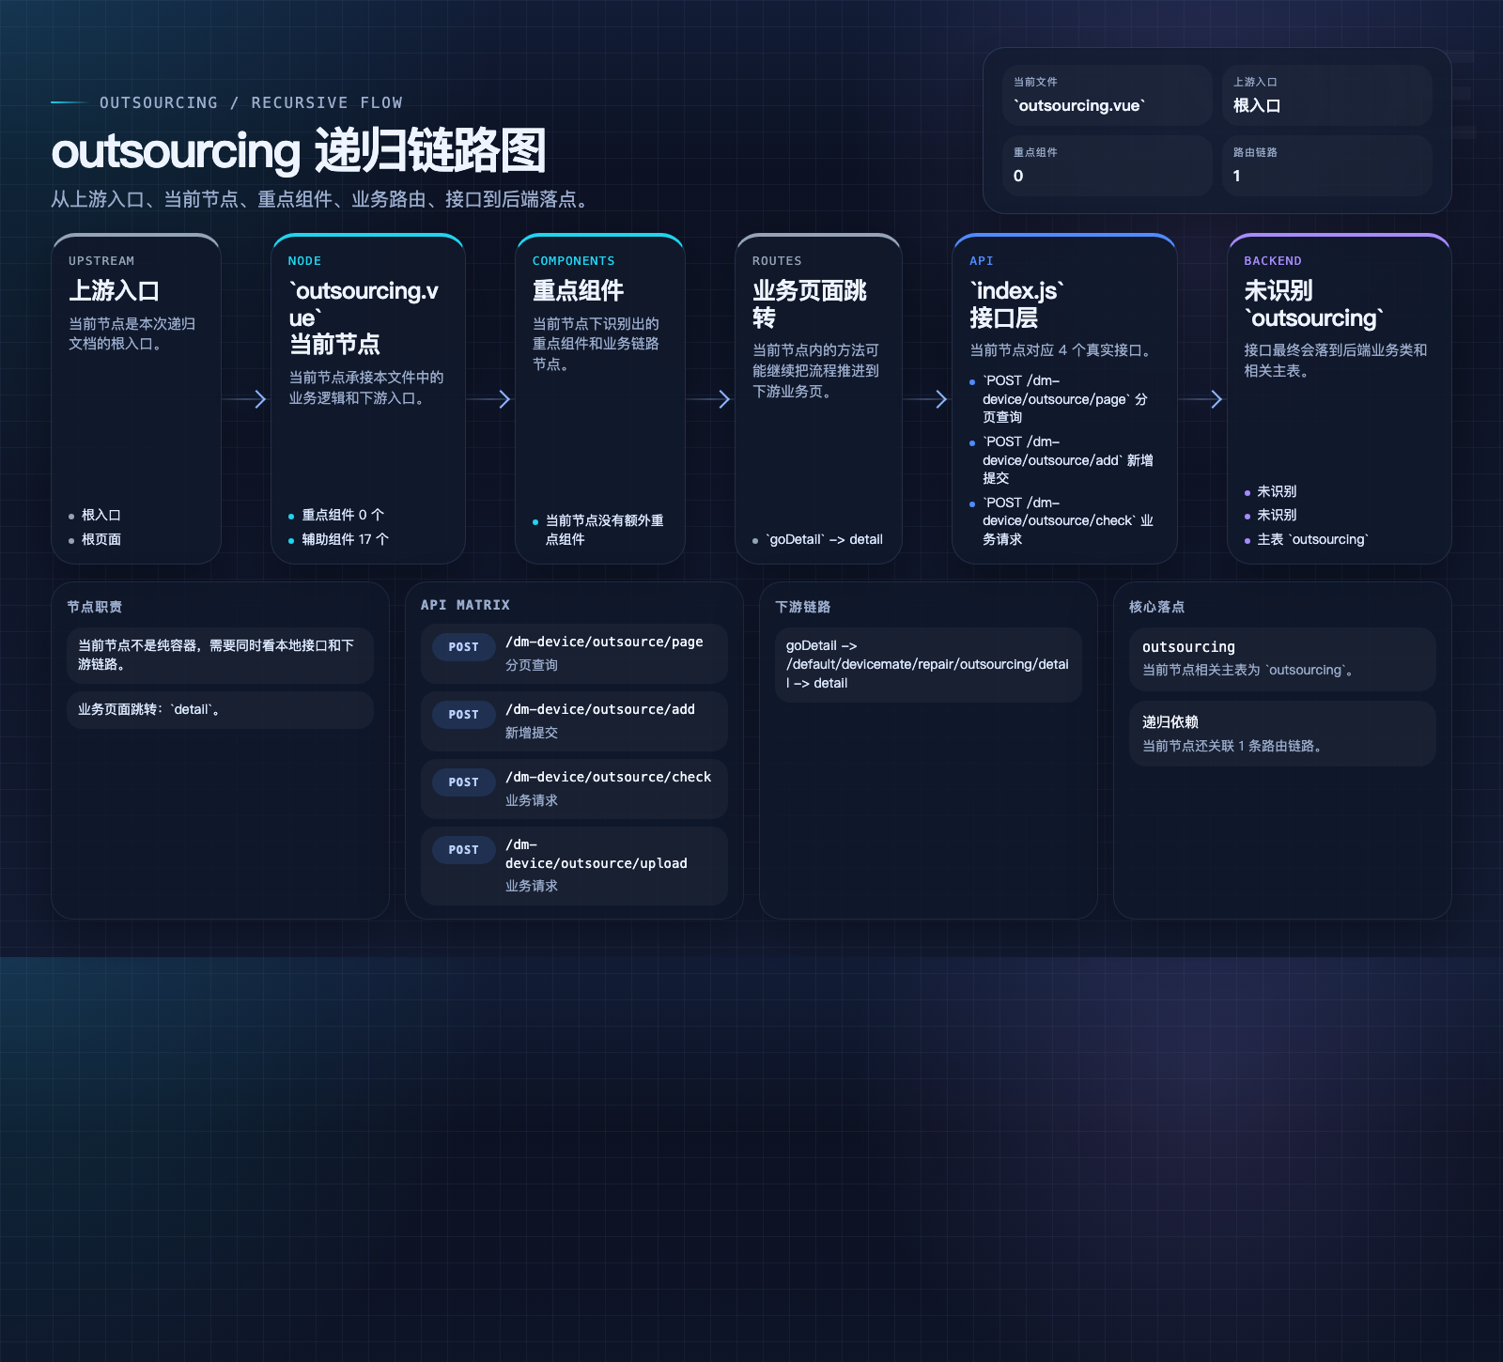
Task: Click the 根页面 bullet in the UPSTREAM card
Action: [101, 539]
